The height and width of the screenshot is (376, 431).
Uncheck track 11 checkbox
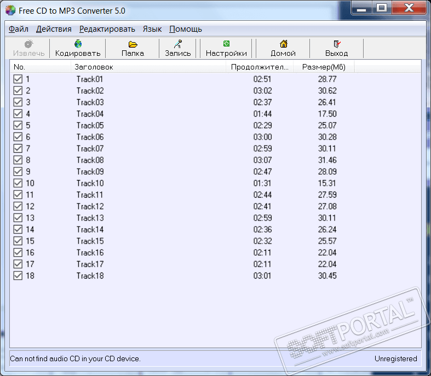click(18, 194)
